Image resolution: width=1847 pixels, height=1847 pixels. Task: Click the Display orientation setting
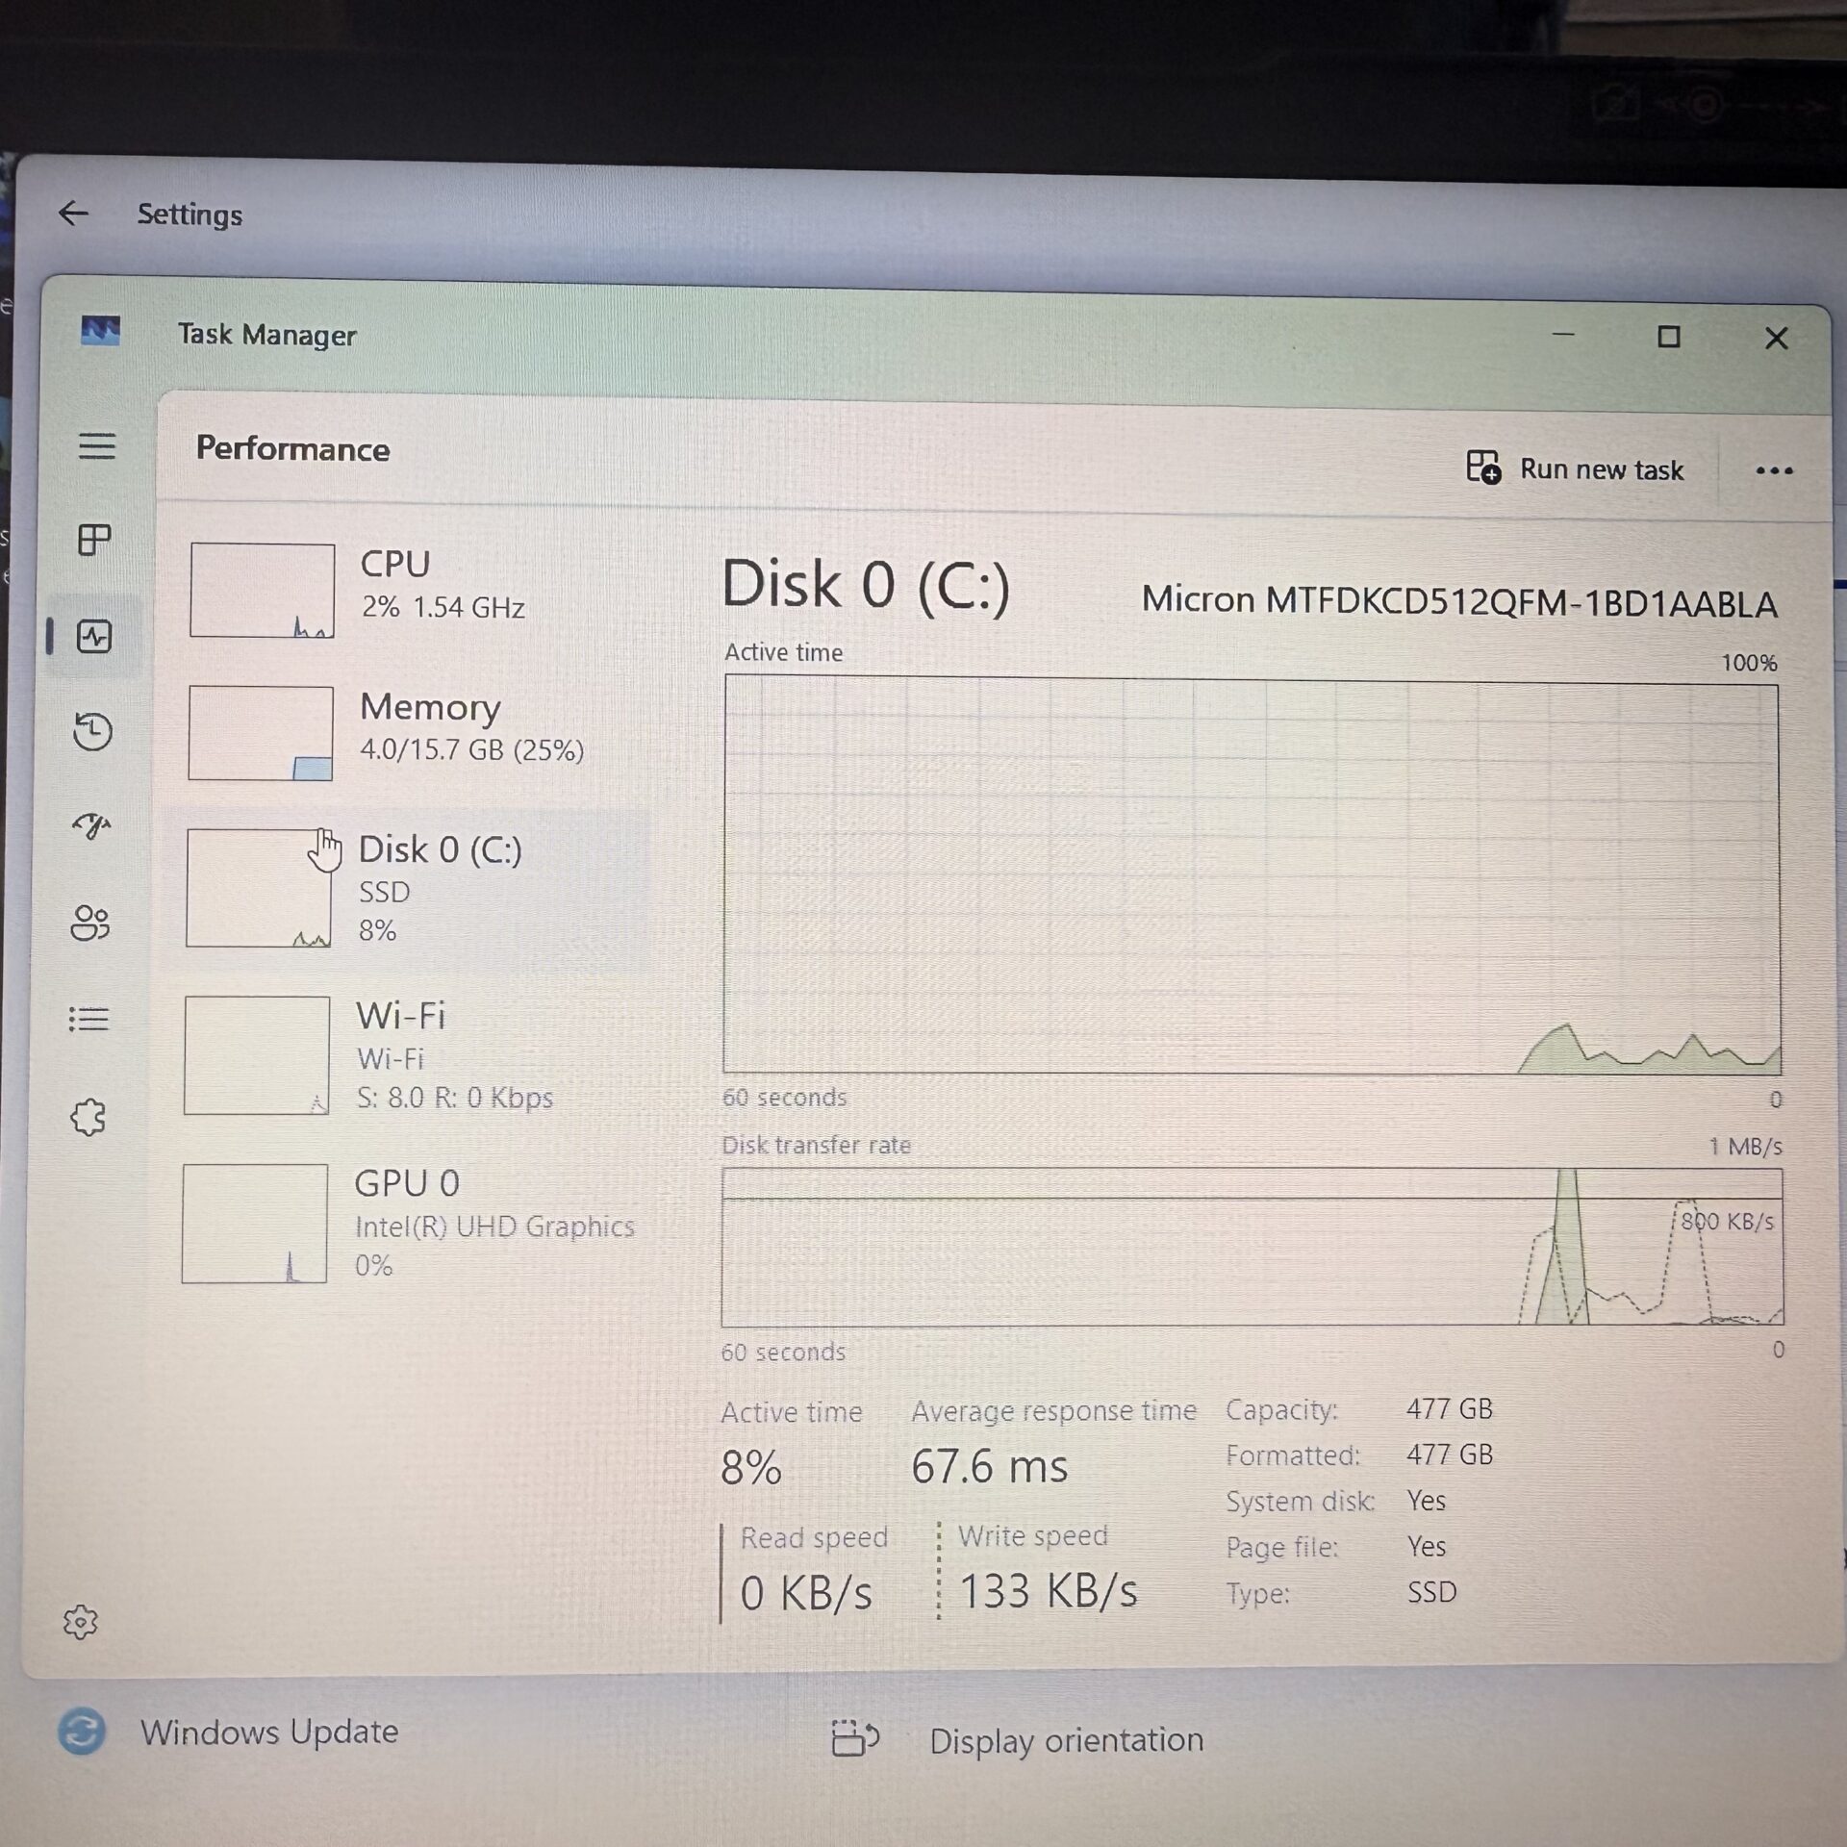1065,1739
